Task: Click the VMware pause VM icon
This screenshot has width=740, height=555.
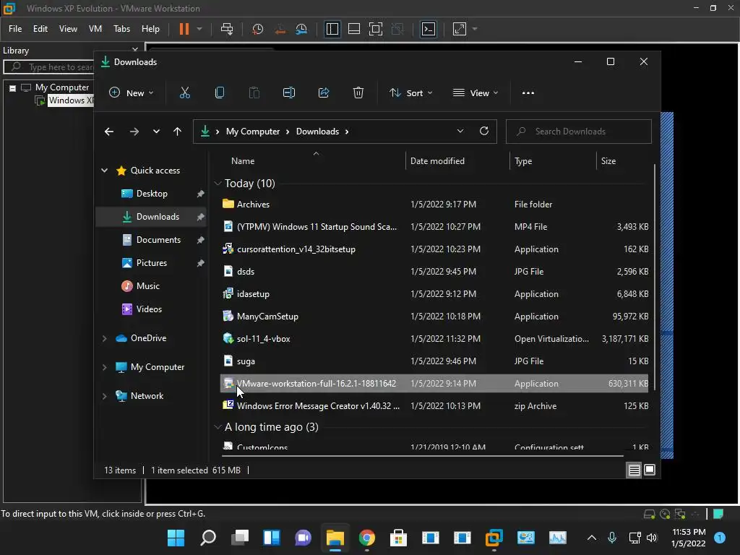Action: (x=184, y=29)
